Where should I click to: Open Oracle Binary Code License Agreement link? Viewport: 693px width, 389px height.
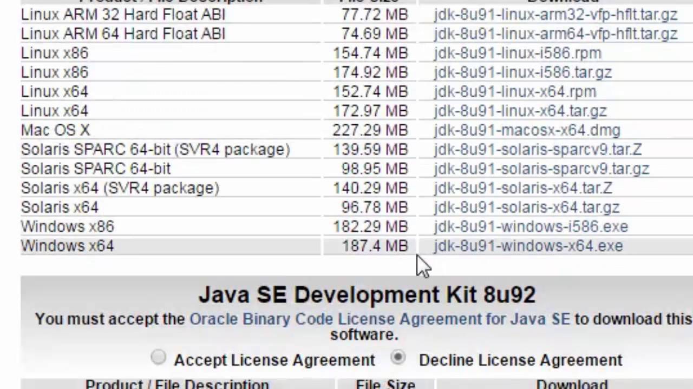380,319
